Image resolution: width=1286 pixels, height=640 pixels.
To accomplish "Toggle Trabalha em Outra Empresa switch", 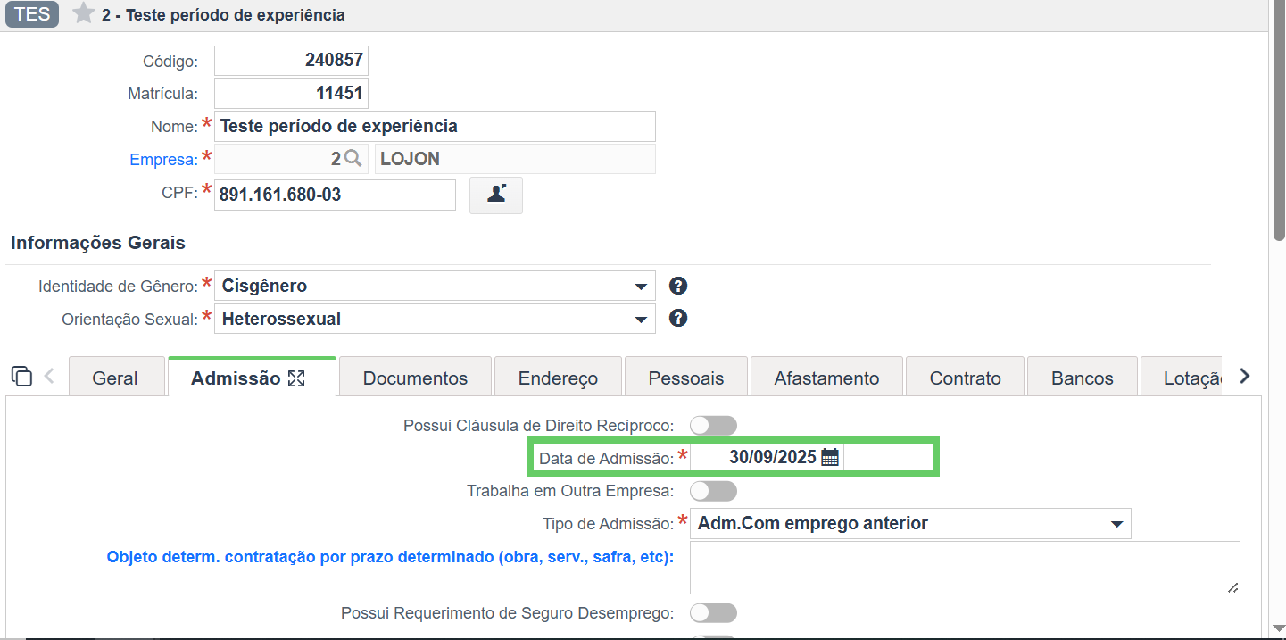I will [713, 491].
